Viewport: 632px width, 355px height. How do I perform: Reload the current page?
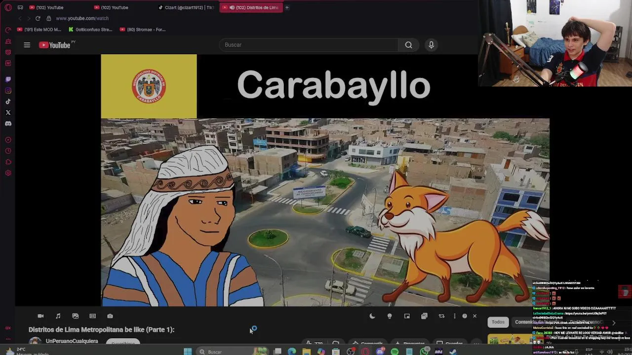point(38,18)
